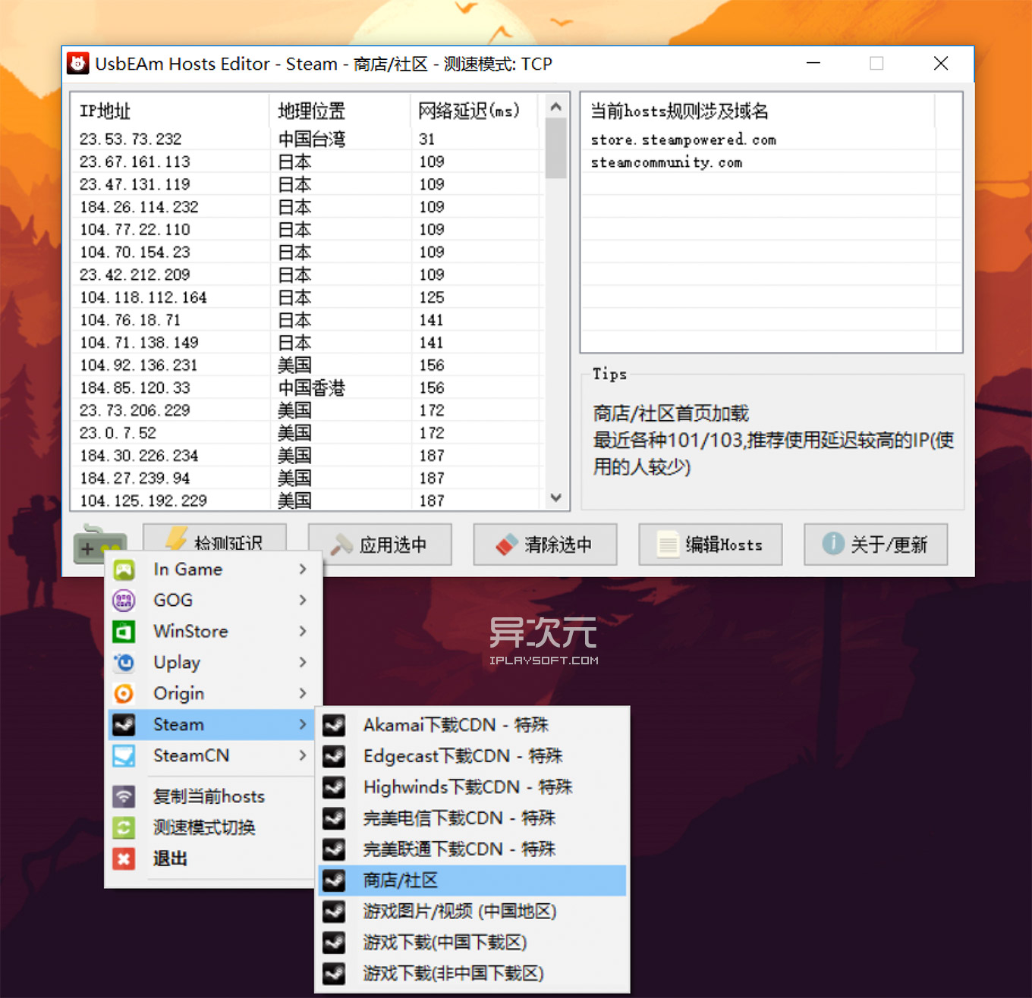Click the scrollbar down arrow in the IP list
This screenshot has width=1032, height=998.
point(556,498)
